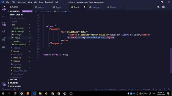Open the feedback icon in status bar
The height and width of the screenshot is (96, 172).
click(x=164, y=89)
